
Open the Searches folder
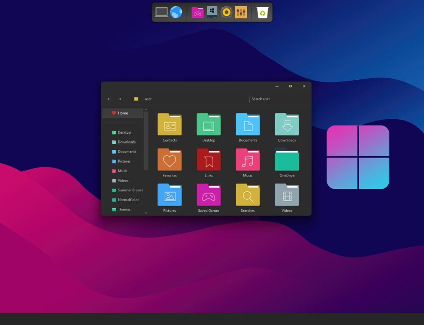tap(248, 196)
